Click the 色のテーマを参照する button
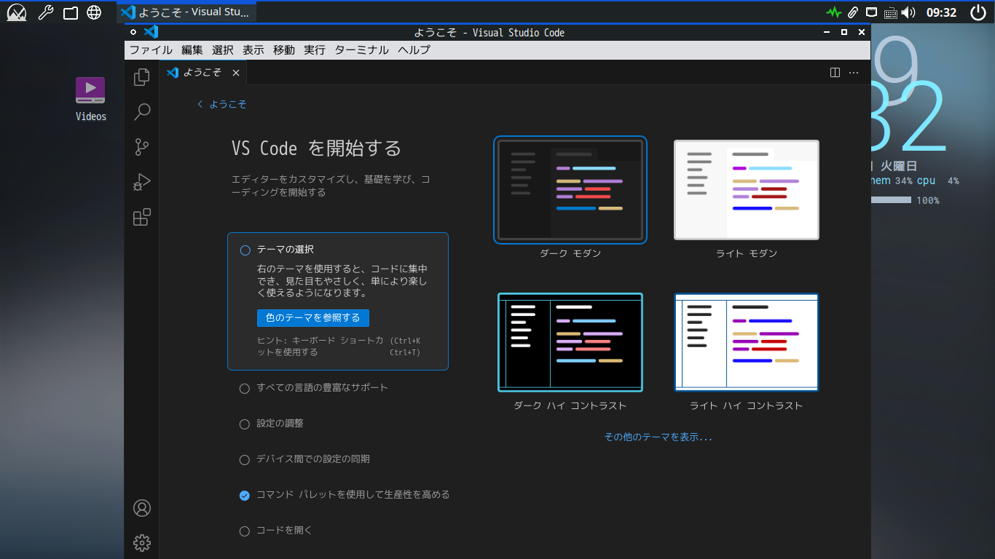This screenshot has height=559, width=995. click(x=313, y=318)
